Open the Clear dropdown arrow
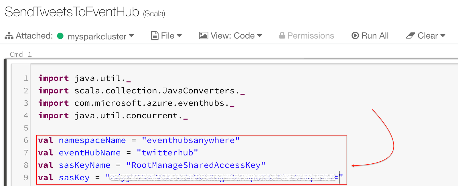Viewport: 458px width, 186px height. (x=443, y=36)
